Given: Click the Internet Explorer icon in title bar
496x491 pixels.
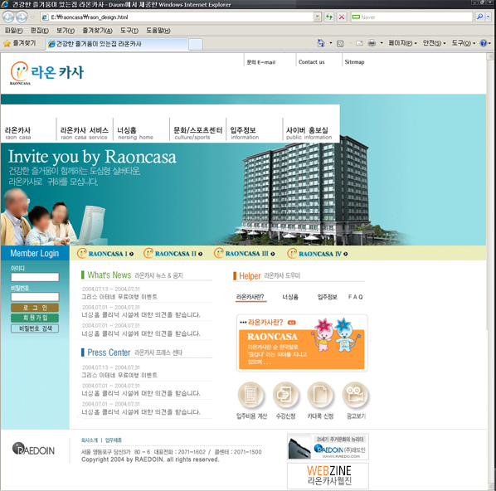Looking at the screenshot, I should click(5, 4).
